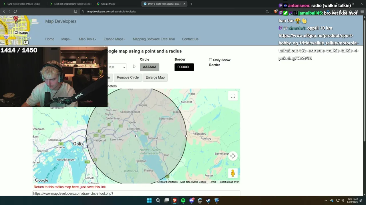Image resolution: width=366 pixels, height=205 pixels.
Task: Click the Lillestrøm label on the map
Action: [x=133, y=129]
